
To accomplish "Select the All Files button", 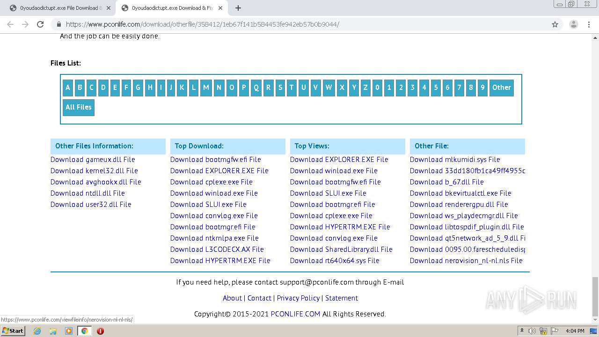I will tap(79, 107).
